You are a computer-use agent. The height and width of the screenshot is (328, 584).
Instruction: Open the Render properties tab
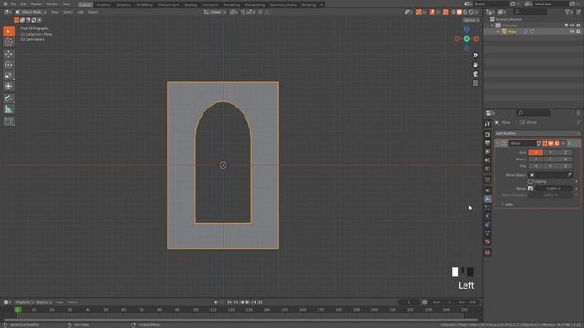pos(487,135)
